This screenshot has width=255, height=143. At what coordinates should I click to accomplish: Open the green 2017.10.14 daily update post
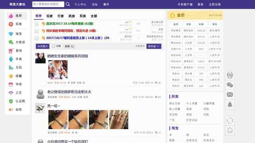click(70, 24)
